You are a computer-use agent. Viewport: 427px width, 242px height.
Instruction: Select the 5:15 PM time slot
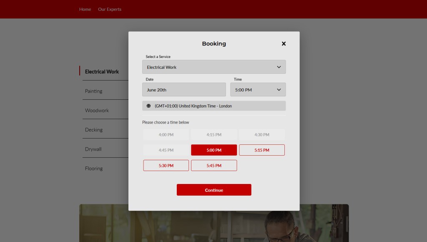(262, 150)
